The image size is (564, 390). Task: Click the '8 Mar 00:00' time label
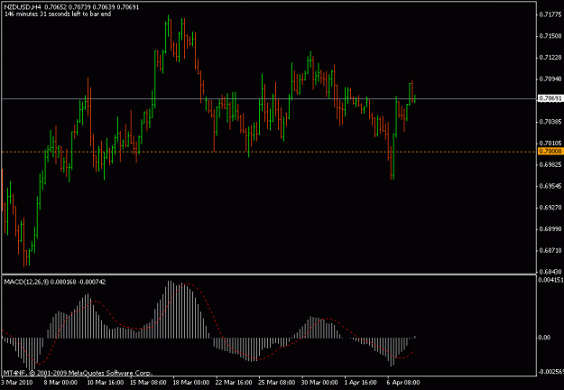pos(60,383)
